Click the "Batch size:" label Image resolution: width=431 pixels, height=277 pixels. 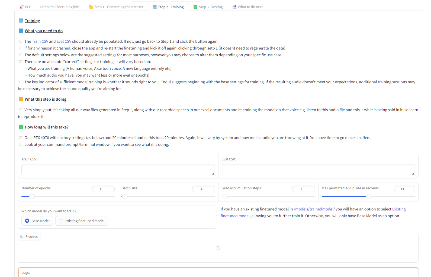(x=130, y=188)
